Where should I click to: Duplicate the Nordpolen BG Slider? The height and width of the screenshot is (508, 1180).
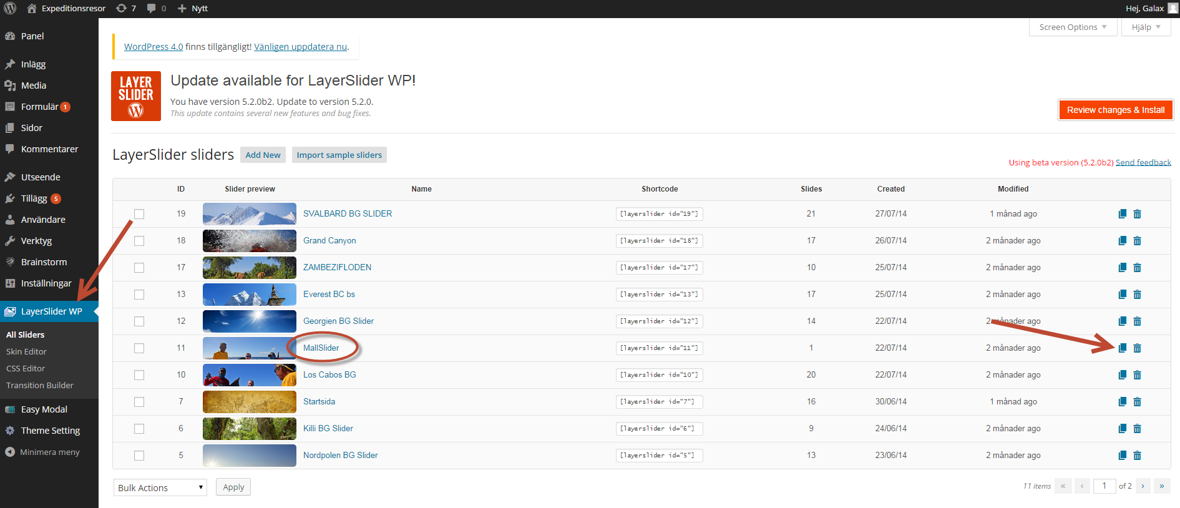point(1122,456)
